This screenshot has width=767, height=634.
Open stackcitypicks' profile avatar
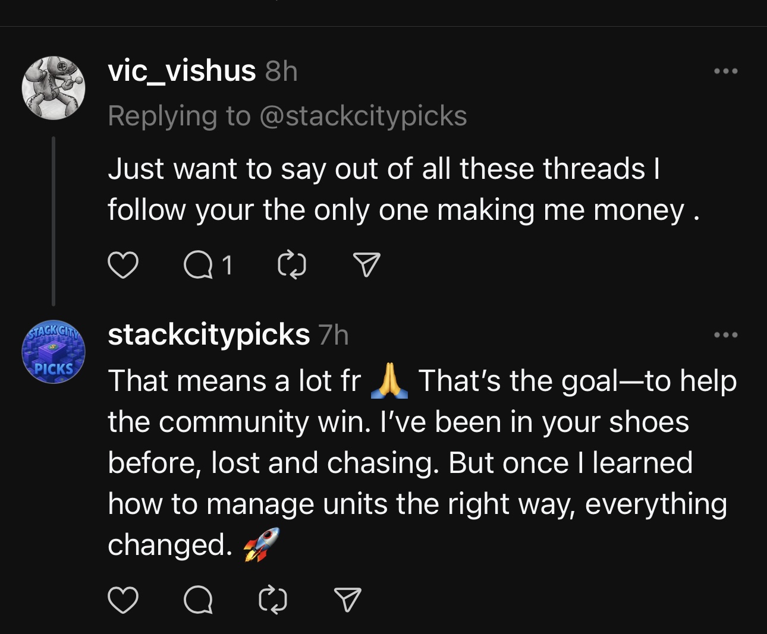click(x=53, y=352)
